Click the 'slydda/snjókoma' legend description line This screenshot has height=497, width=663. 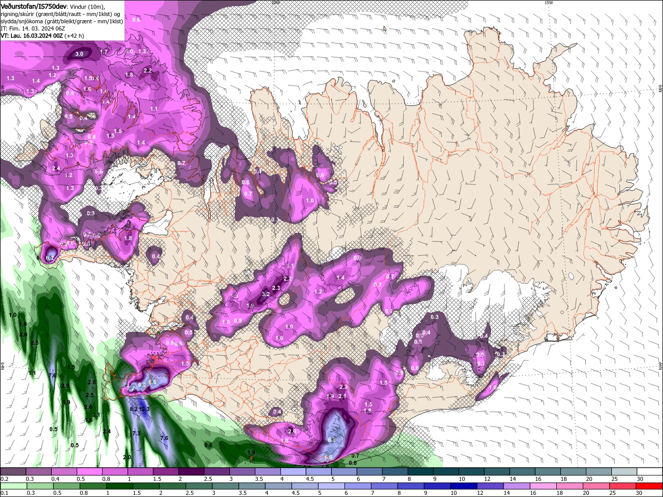(x=62, y=21)
